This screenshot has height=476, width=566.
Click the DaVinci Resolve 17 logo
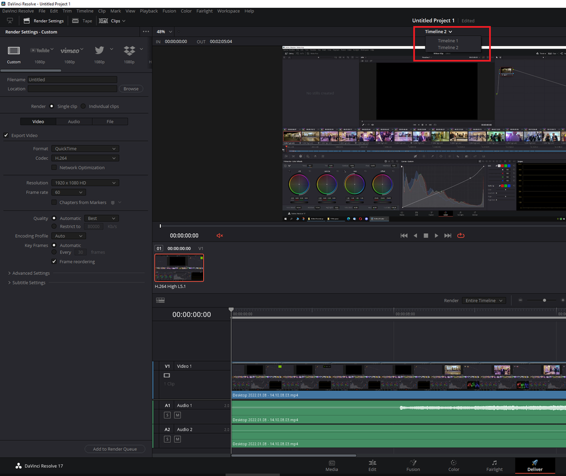click(18, 466)
